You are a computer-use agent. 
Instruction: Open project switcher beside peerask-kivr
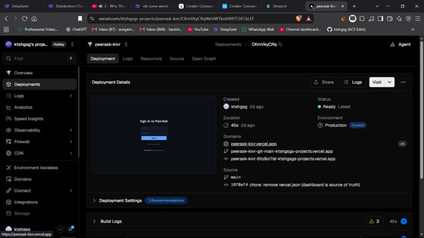pyautogui.click(x=126, y=44)
